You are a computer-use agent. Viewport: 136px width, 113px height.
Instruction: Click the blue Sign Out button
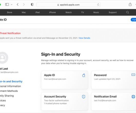pyautogui.click(x=133, y=20)
